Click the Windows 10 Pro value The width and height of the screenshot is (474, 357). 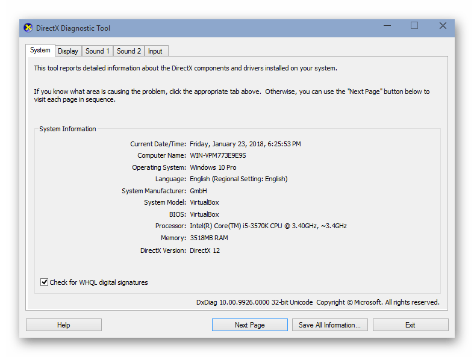pyautogui.click(x=213, y=167)
